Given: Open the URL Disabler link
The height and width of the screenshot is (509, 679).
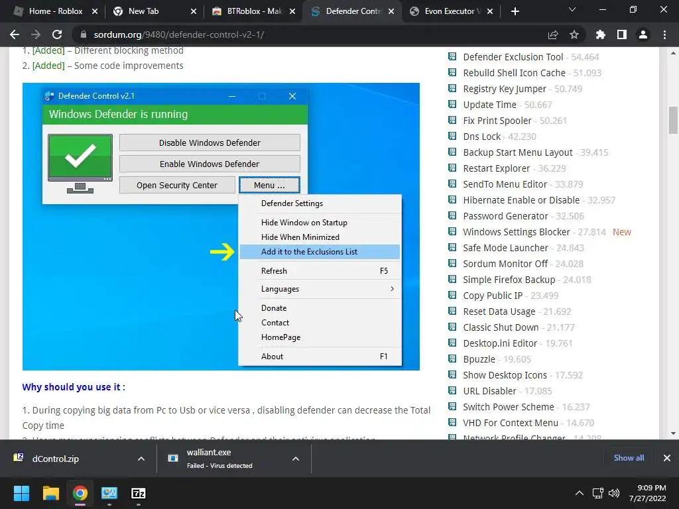Looking at the screenshot, I should 489,391.
